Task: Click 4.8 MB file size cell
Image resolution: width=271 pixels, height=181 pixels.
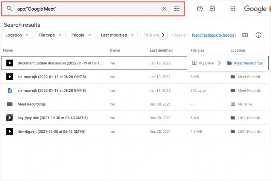Action: click(196, 132)
